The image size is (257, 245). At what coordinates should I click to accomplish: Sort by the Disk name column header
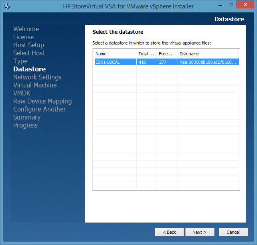click(208, 54)
